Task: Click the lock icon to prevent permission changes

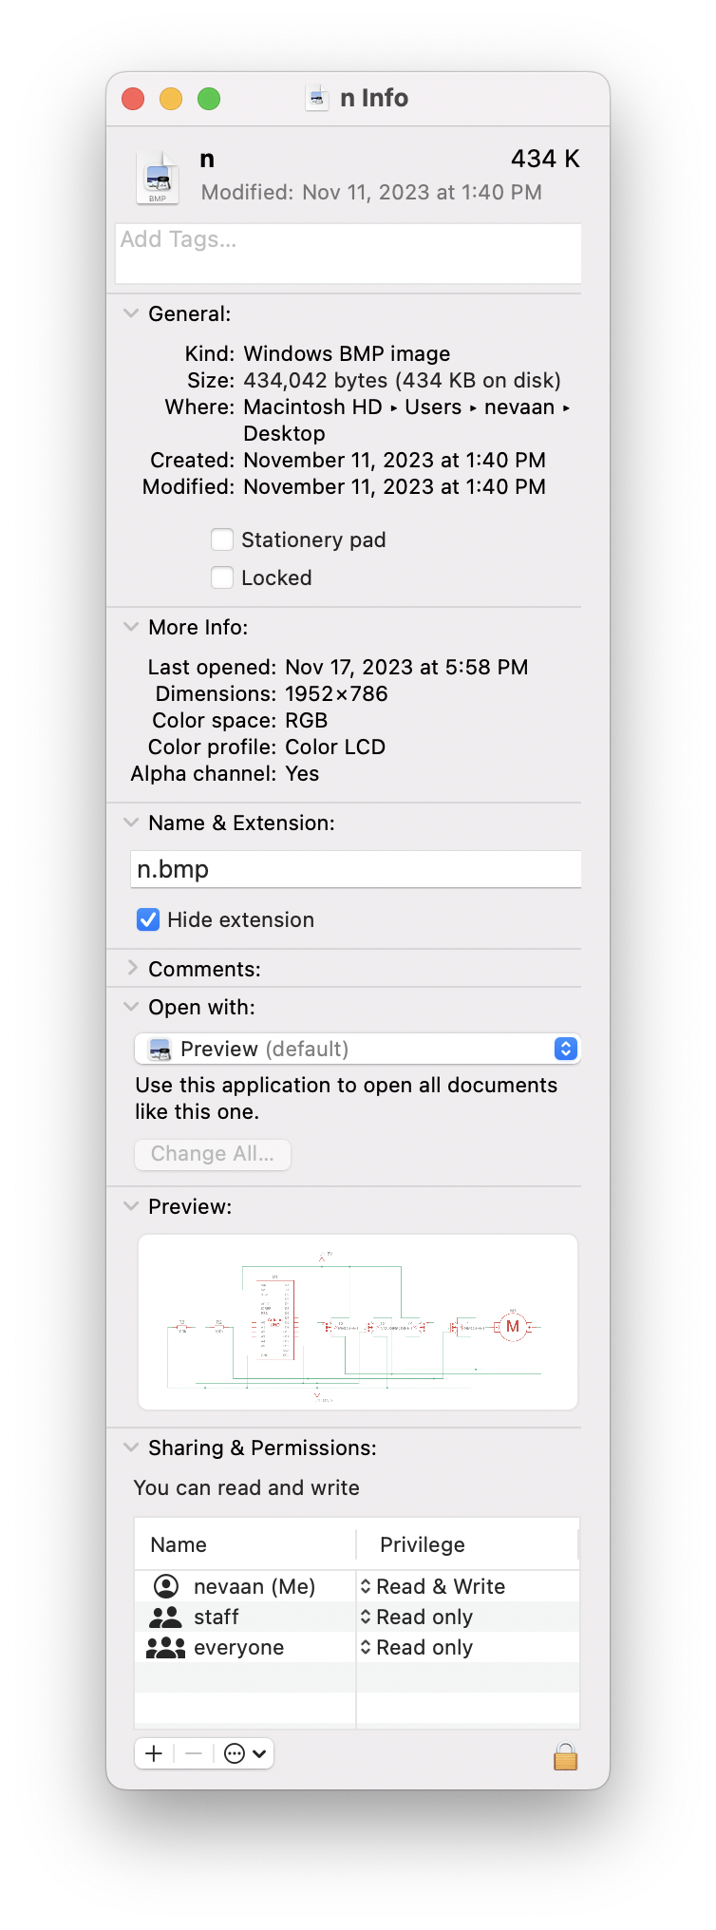Action: [x=565, y=1753]
